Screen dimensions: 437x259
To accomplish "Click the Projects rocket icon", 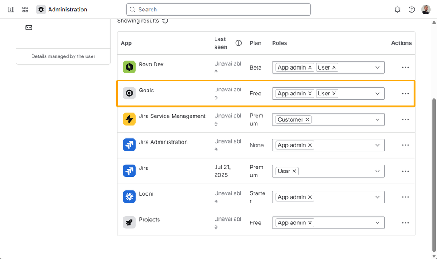I will [129, 223].
